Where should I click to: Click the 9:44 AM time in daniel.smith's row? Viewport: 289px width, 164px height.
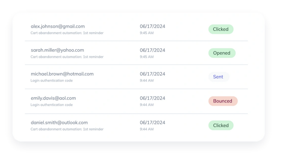[147, 129]
